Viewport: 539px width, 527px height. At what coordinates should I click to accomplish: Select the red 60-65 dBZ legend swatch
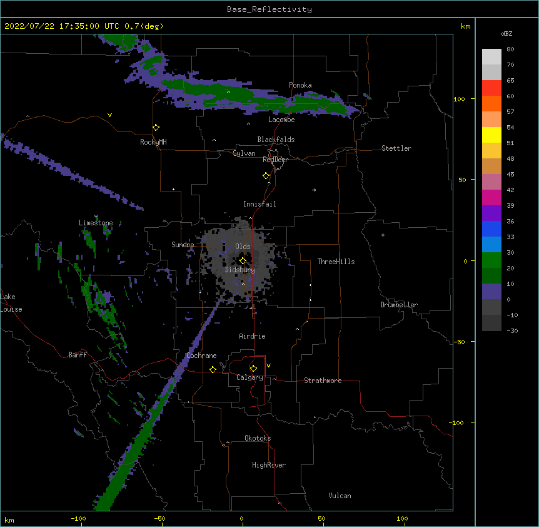491,88
